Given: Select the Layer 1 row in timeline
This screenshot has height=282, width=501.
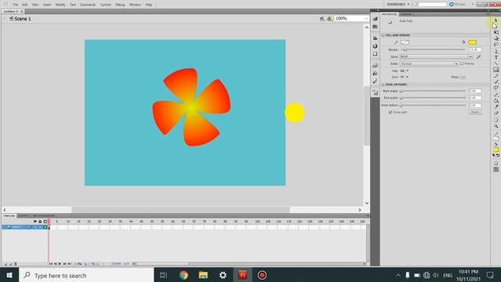Looking at the screenshot, I should click(x=24, y=227).
